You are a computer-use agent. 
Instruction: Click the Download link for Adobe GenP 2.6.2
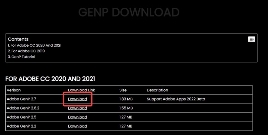pyautogui.click(x=77, y=108)
